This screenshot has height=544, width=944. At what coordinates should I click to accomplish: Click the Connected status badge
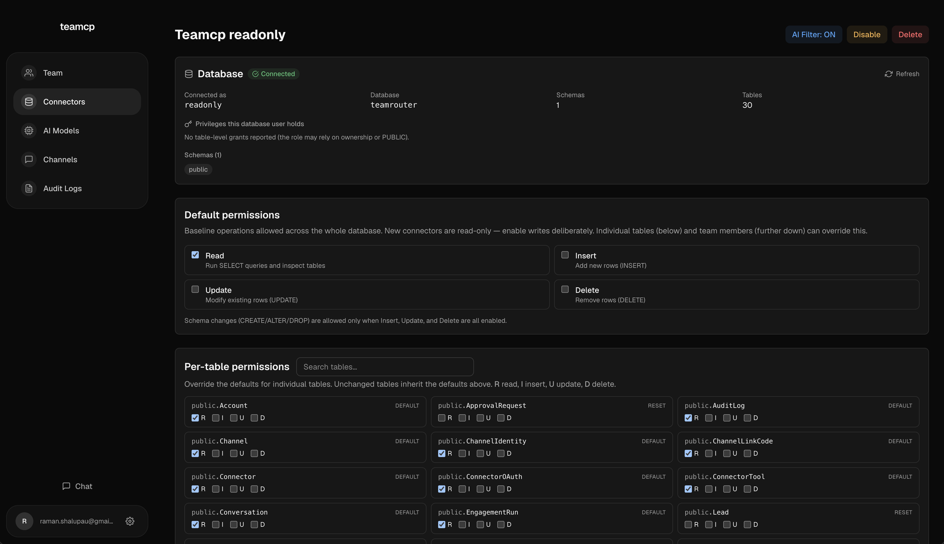click(273, 74)
